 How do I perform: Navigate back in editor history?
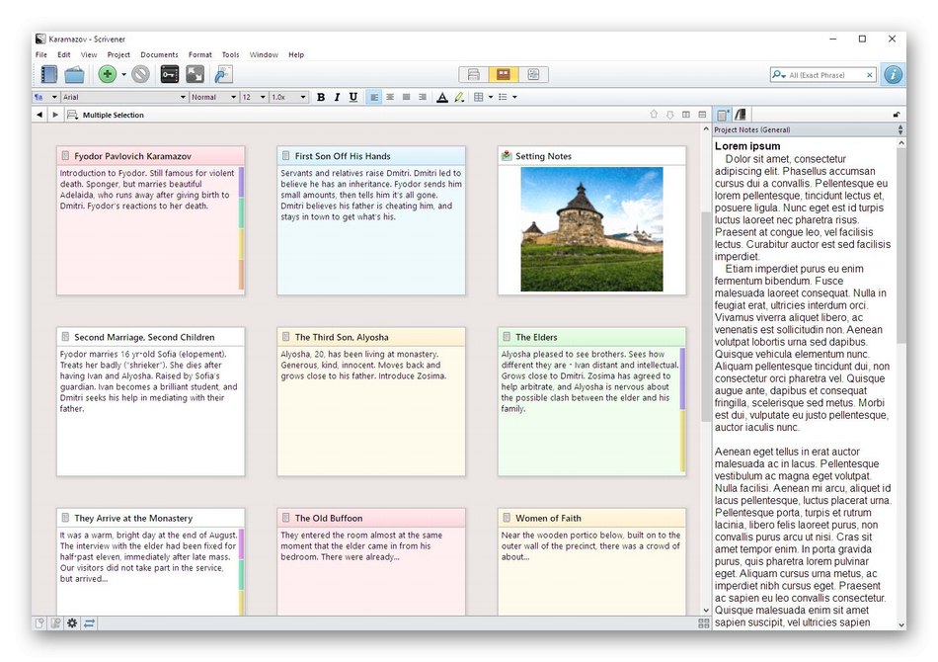coord(39,115)
